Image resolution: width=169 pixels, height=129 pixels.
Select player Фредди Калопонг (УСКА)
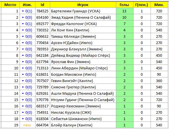click(x=74, y=24)
